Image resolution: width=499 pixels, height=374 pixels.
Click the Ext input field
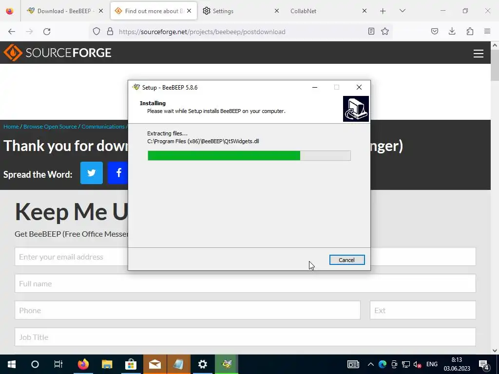[423, 310]
